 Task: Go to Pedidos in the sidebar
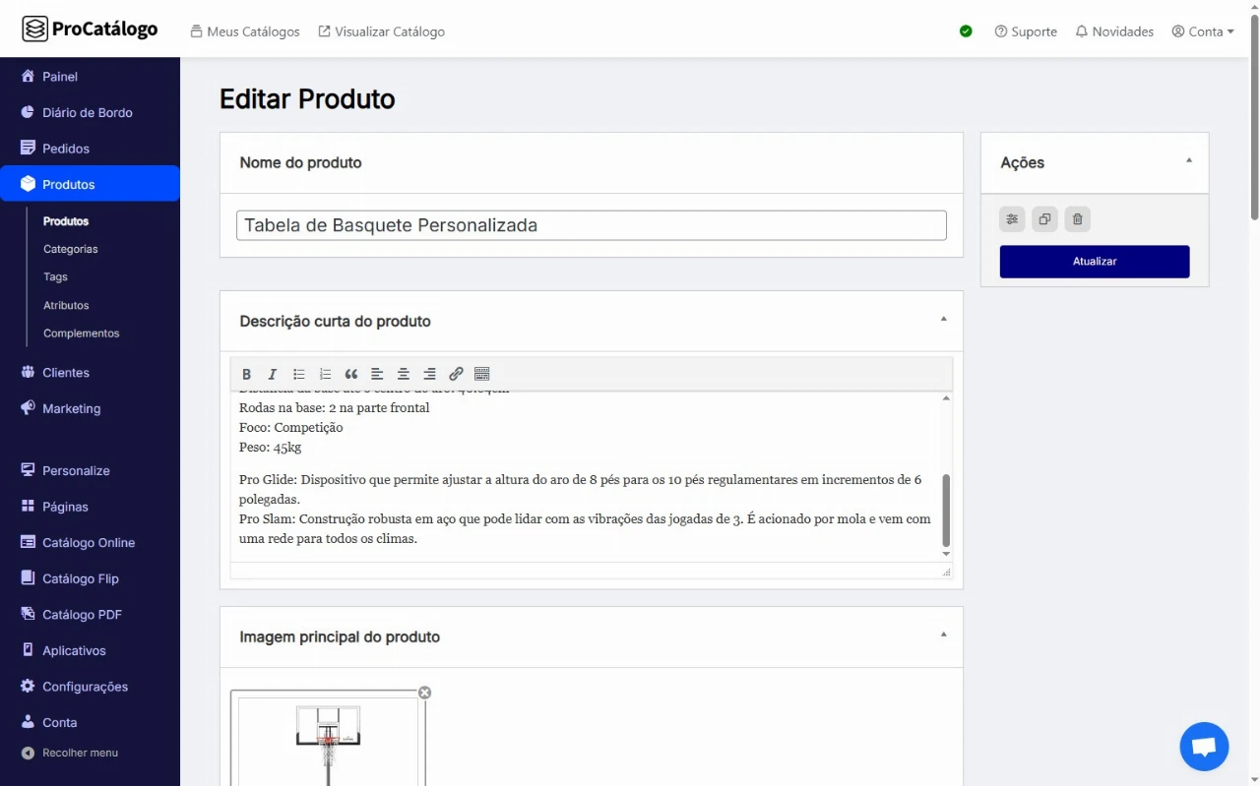point(66,149)
